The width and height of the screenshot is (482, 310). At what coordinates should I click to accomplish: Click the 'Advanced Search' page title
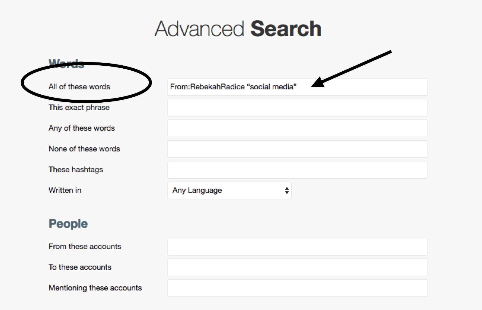click(x=238, y=29)
